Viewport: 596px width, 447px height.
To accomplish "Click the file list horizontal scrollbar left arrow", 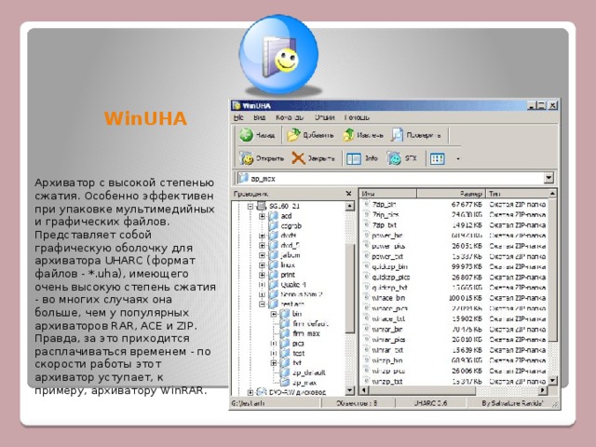I will click(x=364, y=390).
